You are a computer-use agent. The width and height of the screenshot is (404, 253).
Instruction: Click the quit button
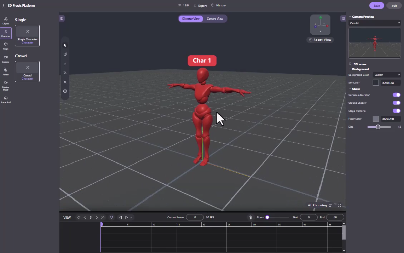(394, 6)
